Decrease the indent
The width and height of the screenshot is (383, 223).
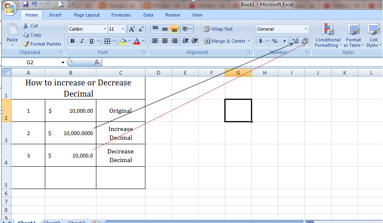click(185, 41)
